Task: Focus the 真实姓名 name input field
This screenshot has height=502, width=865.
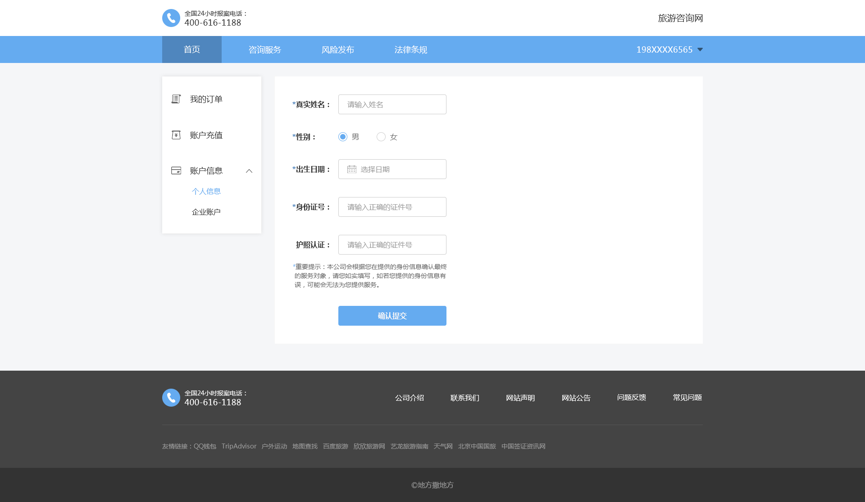Action: click(x=392, y=104)
